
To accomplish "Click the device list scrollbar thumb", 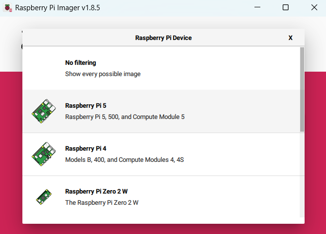I will click(302, 89).
